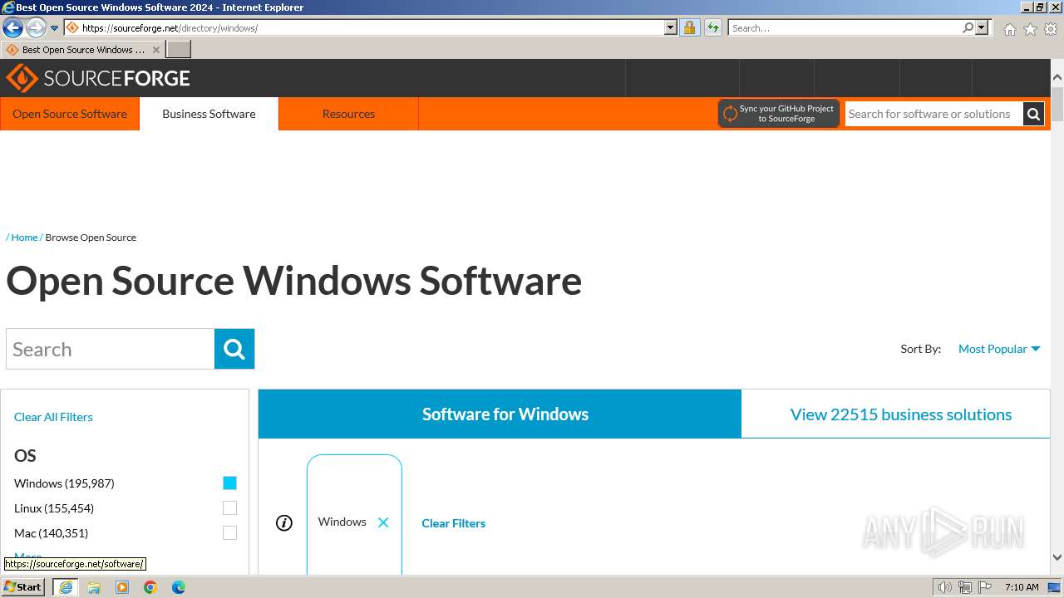Viewport: 1064px width, 598px height.
Task: Open the Windows Start menu
Action: (23, 587)
